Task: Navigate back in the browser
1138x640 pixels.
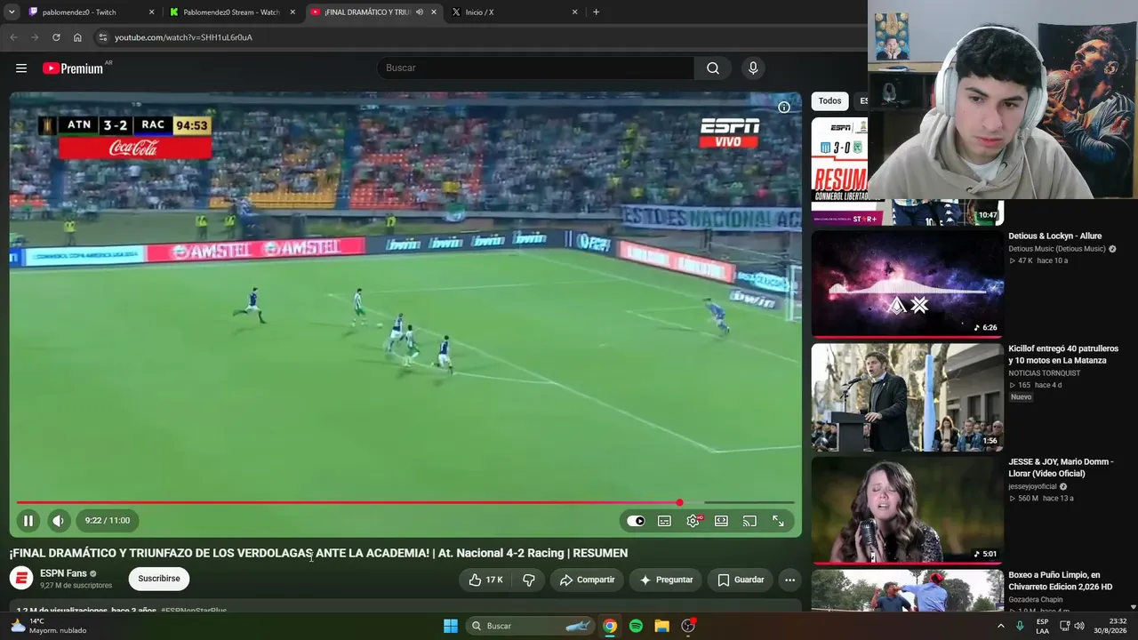Action: 13,37
